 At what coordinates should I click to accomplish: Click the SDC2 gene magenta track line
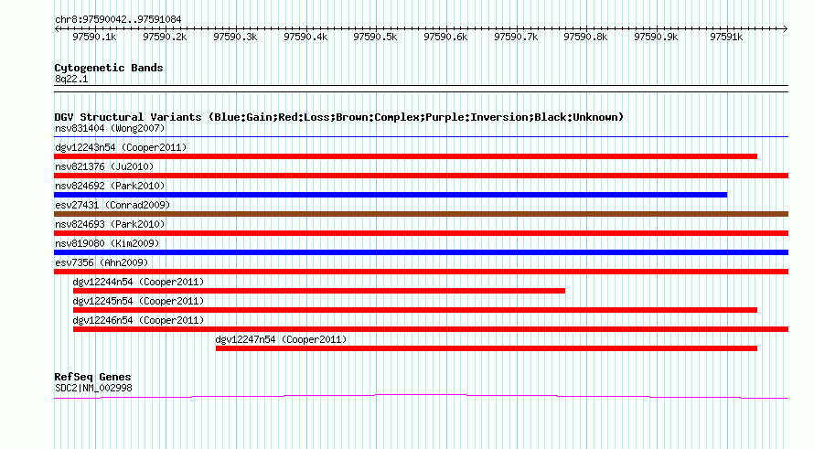coord(421,397)
